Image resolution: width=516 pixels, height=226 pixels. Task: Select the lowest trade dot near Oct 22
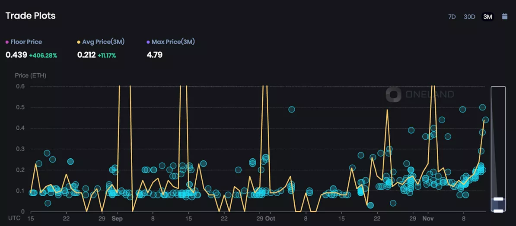[370, 205]
